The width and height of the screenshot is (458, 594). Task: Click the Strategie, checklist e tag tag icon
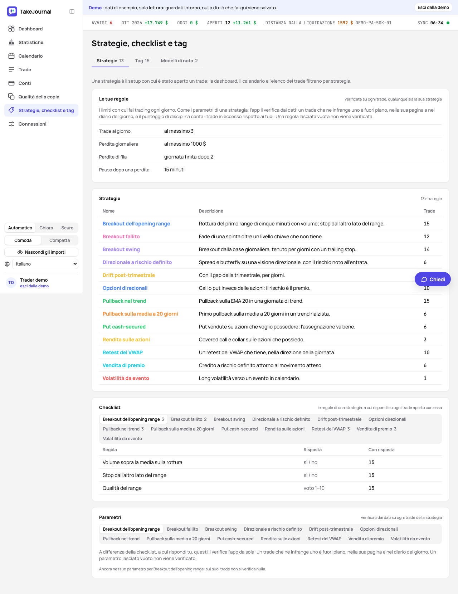click(x=11, y=110)
